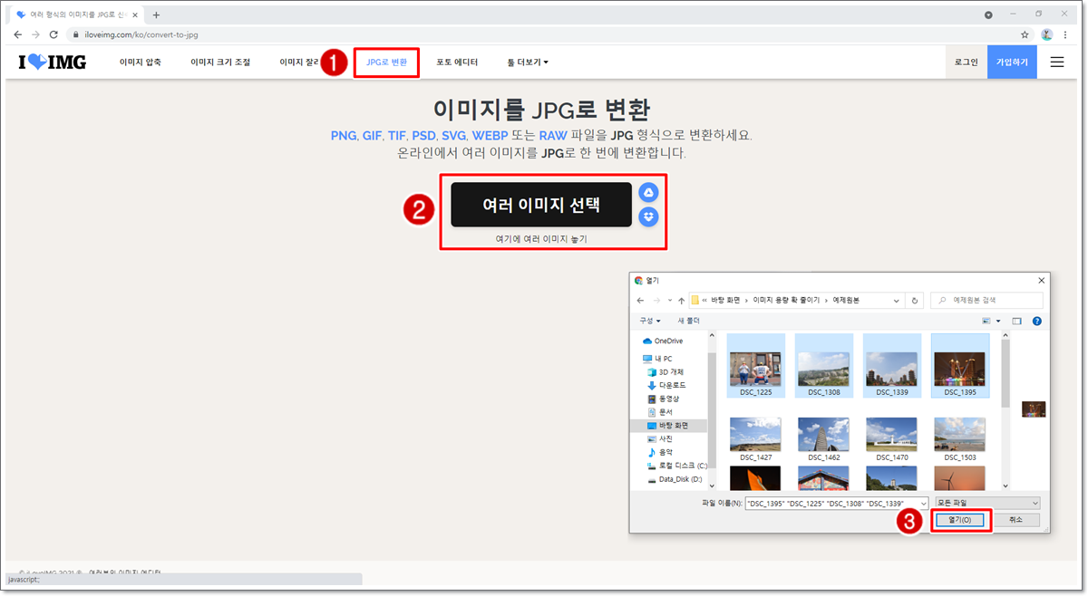Viewport: 1088px width, 596px height.
Task: Open 이미지 크기 조절 menu item
Action: click(x=220, y=62)
